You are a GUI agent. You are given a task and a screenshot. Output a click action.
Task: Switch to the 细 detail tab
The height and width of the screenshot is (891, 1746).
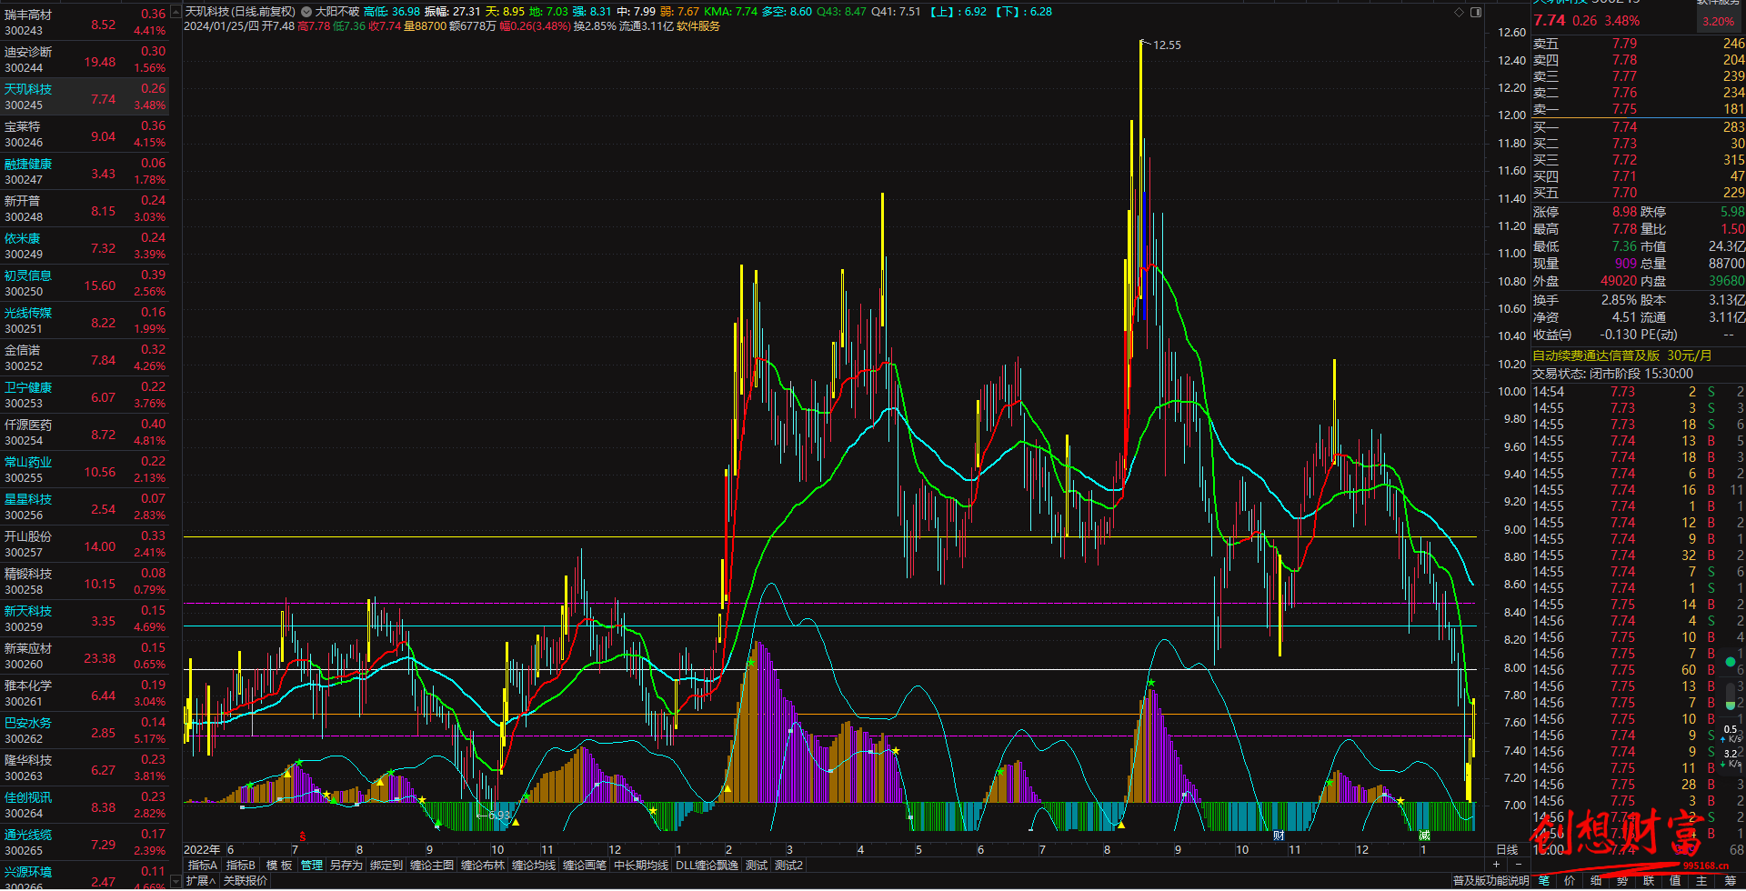[1596, 880]
